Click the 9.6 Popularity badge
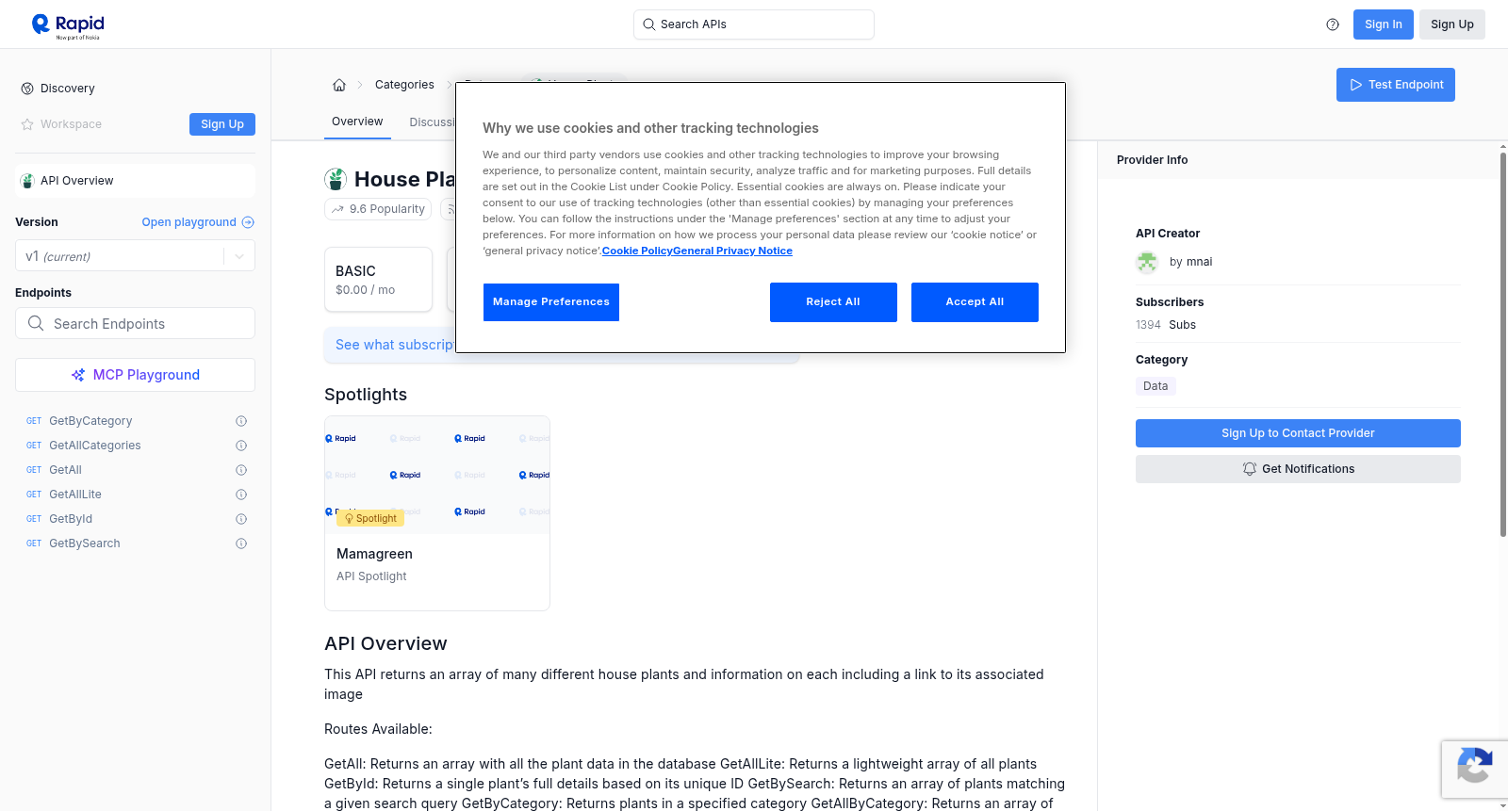1508x811 pixels. (x=378, y=209)
